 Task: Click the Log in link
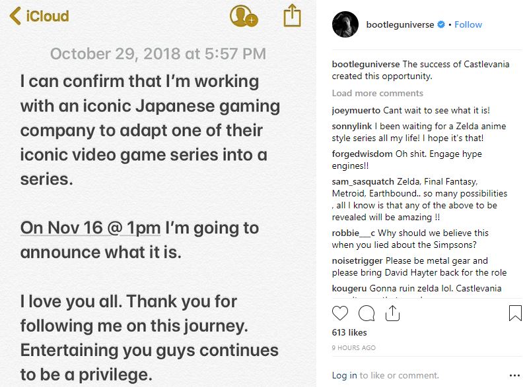[344, 375]
